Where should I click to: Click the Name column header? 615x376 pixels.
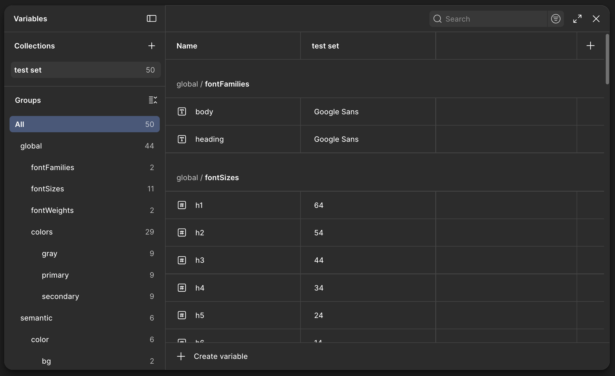click(x=187, y=46)
